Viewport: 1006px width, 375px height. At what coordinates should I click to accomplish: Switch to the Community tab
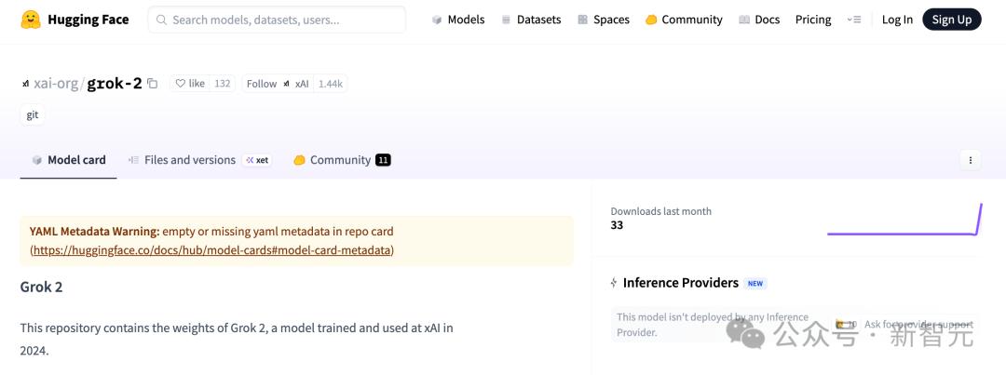339,160
